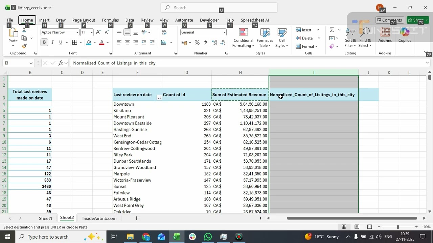The image size is (433, 243).
Task: Click Decrease Decimal icon
Action: click(x=223, y=43)
